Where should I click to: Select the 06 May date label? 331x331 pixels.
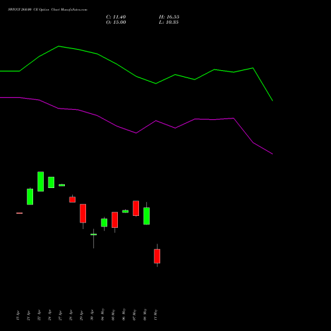pyautogui.click(x=124, y=314)
